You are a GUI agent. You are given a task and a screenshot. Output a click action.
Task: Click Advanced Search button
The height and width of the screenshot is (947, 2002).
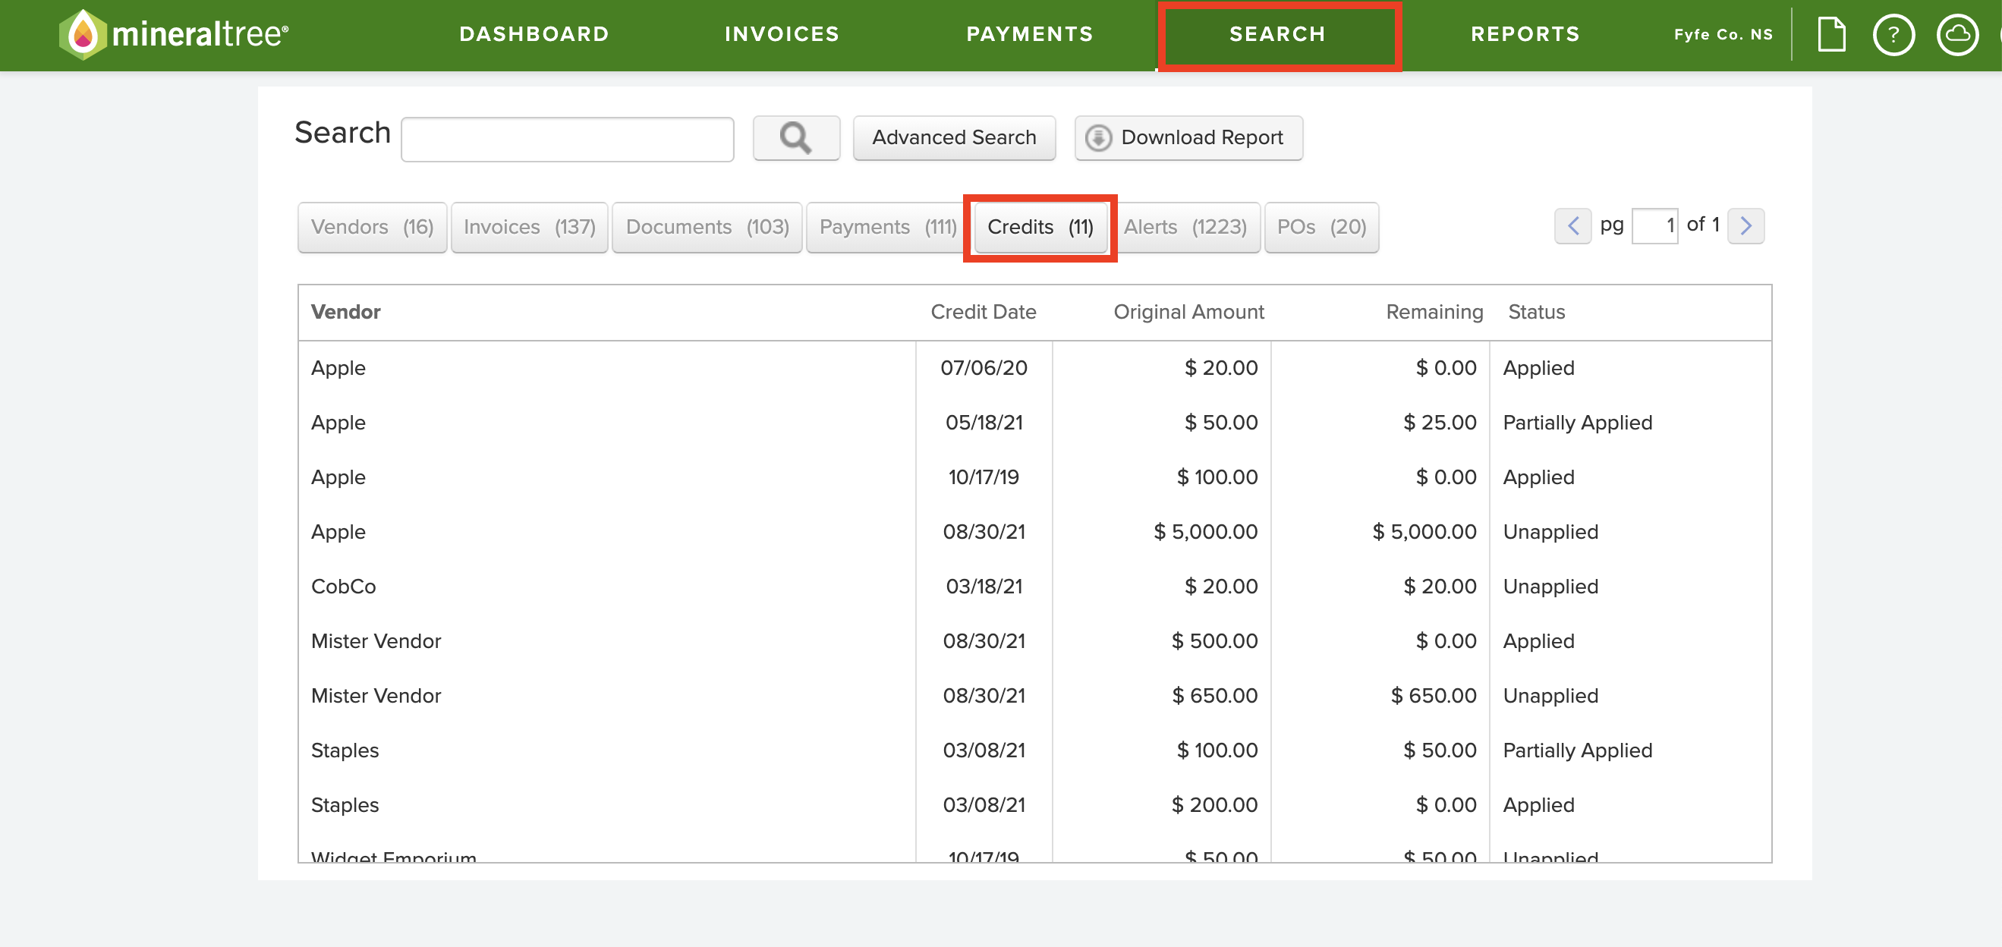955,138
